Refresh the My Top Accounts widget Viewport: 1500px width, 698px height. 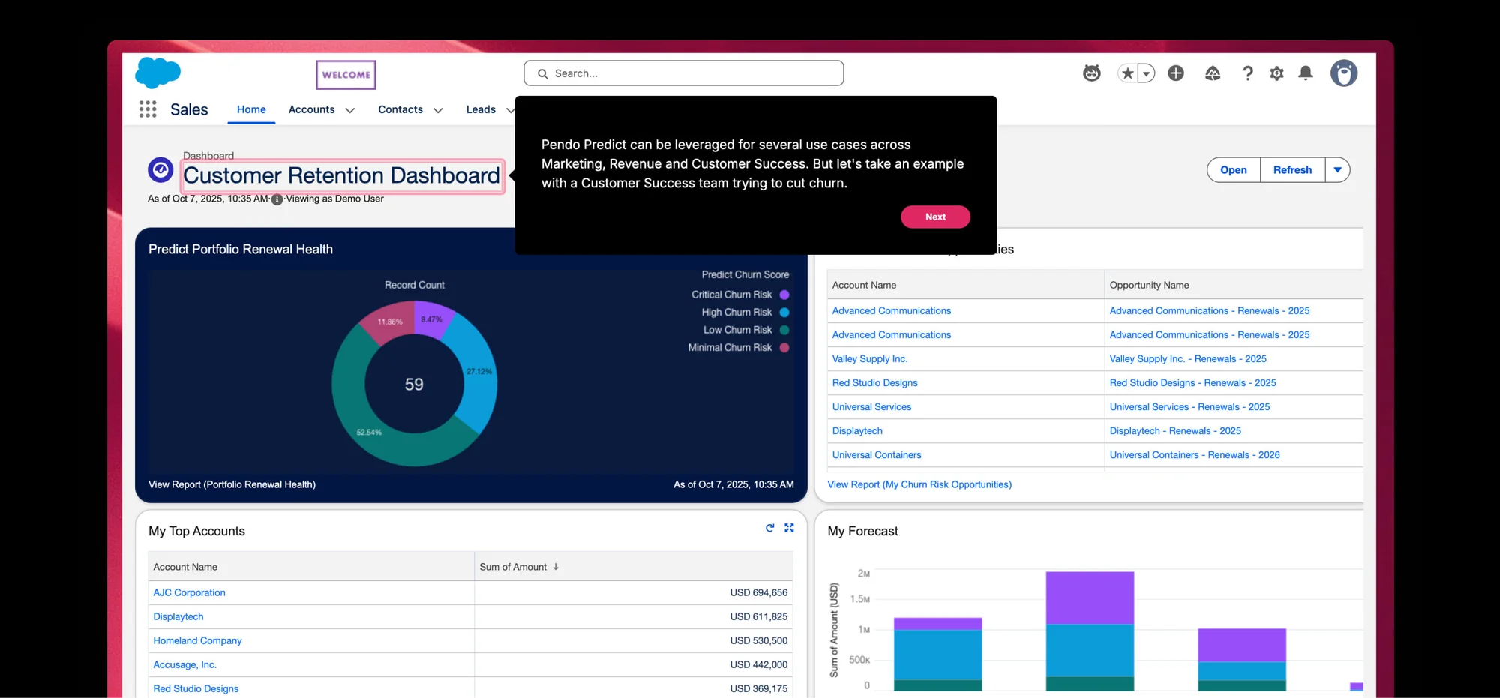[769, 528]
